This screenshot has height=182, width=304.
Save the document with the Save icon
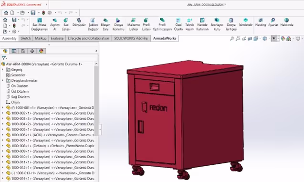point(33,13)
